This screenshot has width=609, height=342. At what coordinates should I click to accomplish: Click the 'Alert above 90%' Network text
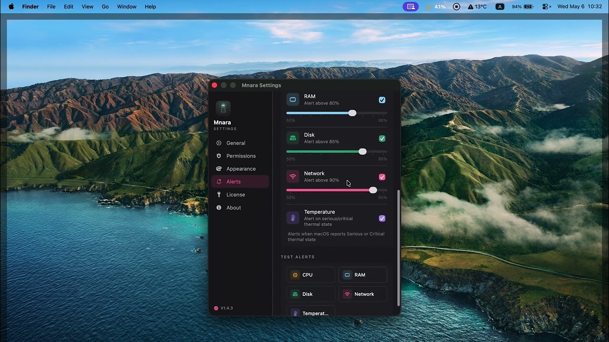[x=322, y=180]
